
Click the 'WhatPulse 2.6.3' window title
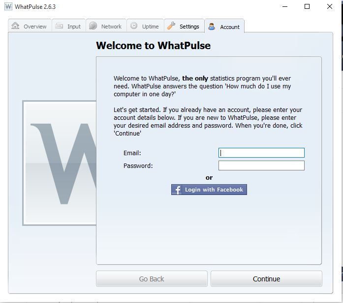tap(35, 7)
